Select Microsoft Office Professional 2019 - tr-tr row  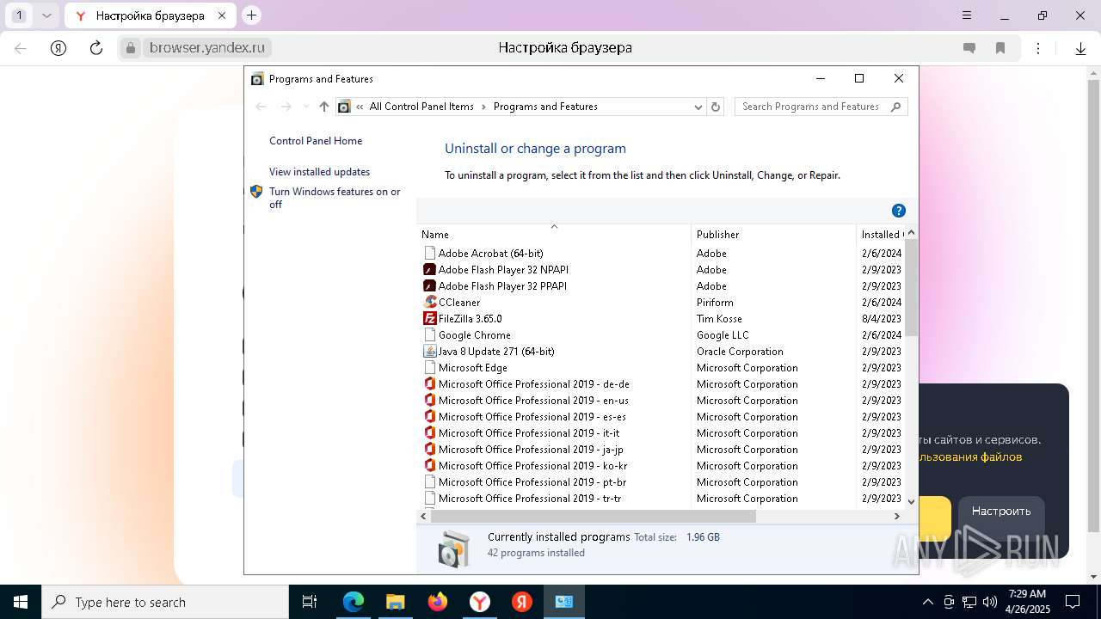661,499
